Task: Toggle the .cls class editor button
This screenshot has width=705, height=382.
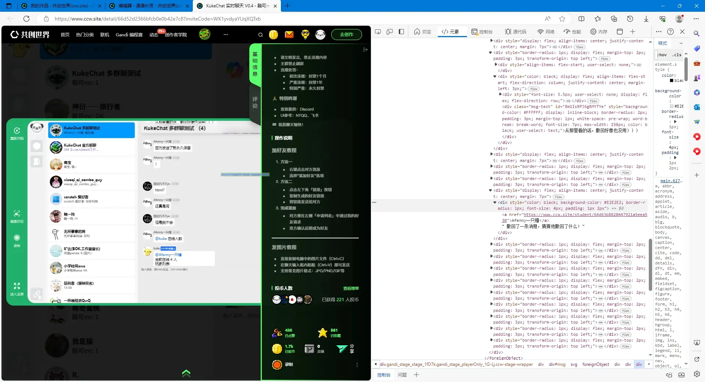Action: (x=677, y=55)
